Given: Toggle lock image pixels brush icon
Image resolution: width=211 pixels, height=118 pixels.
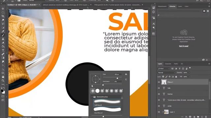Looking at the screenshot, I should click(166, 77).
